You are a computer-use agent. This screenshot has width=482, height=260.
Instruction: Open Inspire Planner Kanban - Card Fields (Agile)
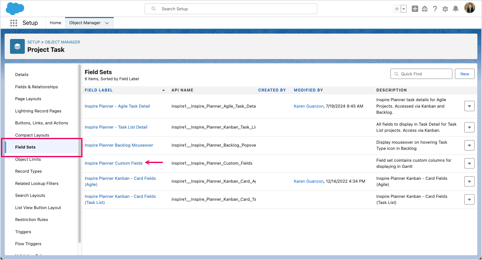click(x=120, y=181)
